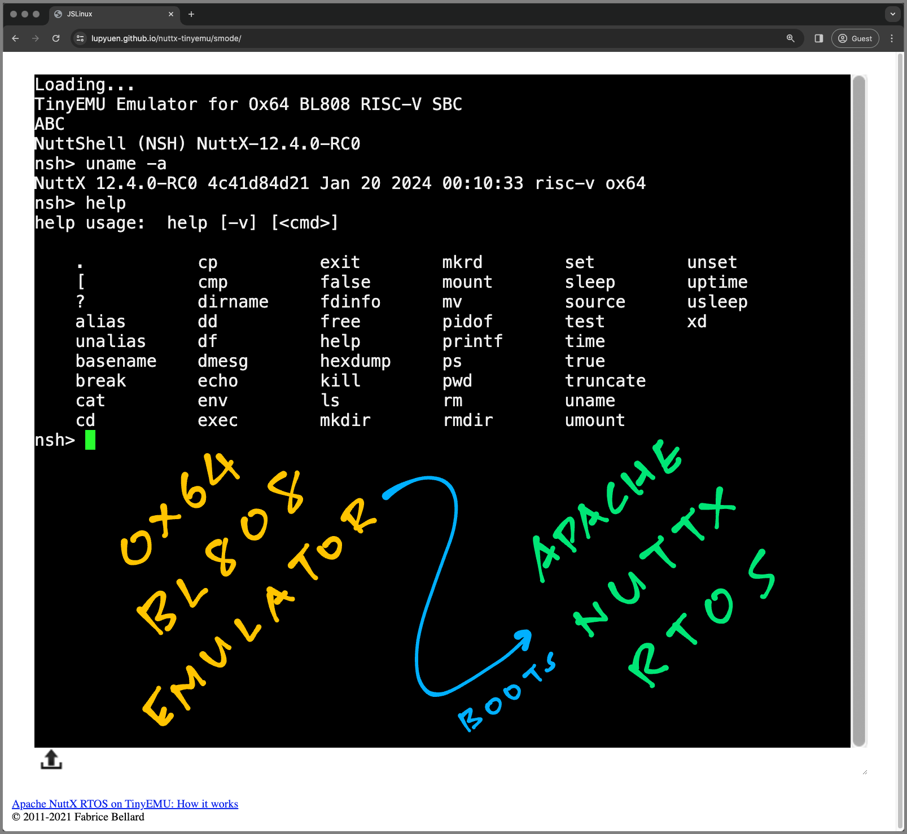Click the 'source' command text
Viewport: 907px width, 834px height.
pos(595,302)
